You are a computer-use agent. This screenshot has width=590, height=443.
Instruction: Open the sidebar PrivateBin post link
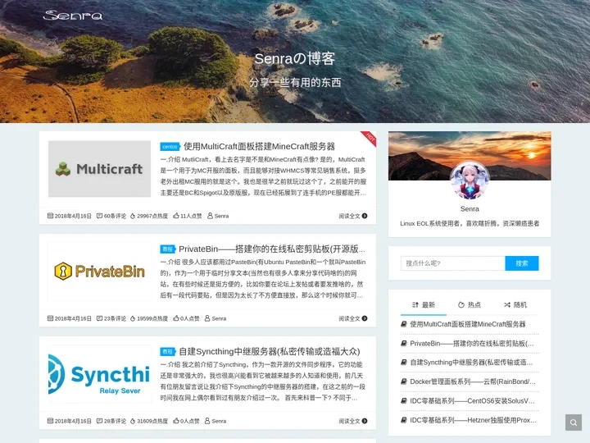click(x=472, y=343)
